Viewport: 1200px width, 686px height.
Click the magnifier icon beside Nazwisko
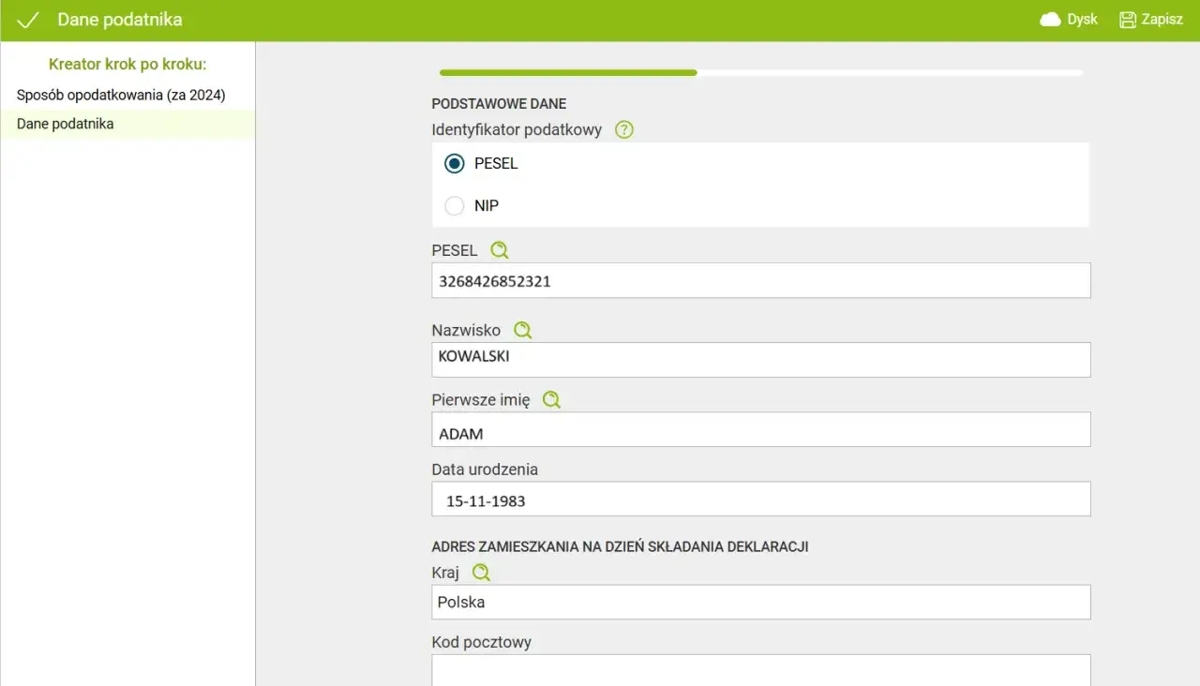(522, 330)
